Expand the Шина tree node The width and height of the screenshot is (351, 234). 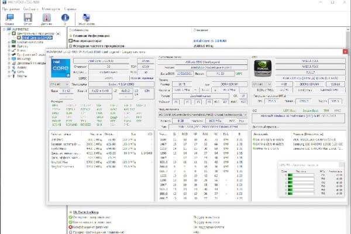(9, 50)
